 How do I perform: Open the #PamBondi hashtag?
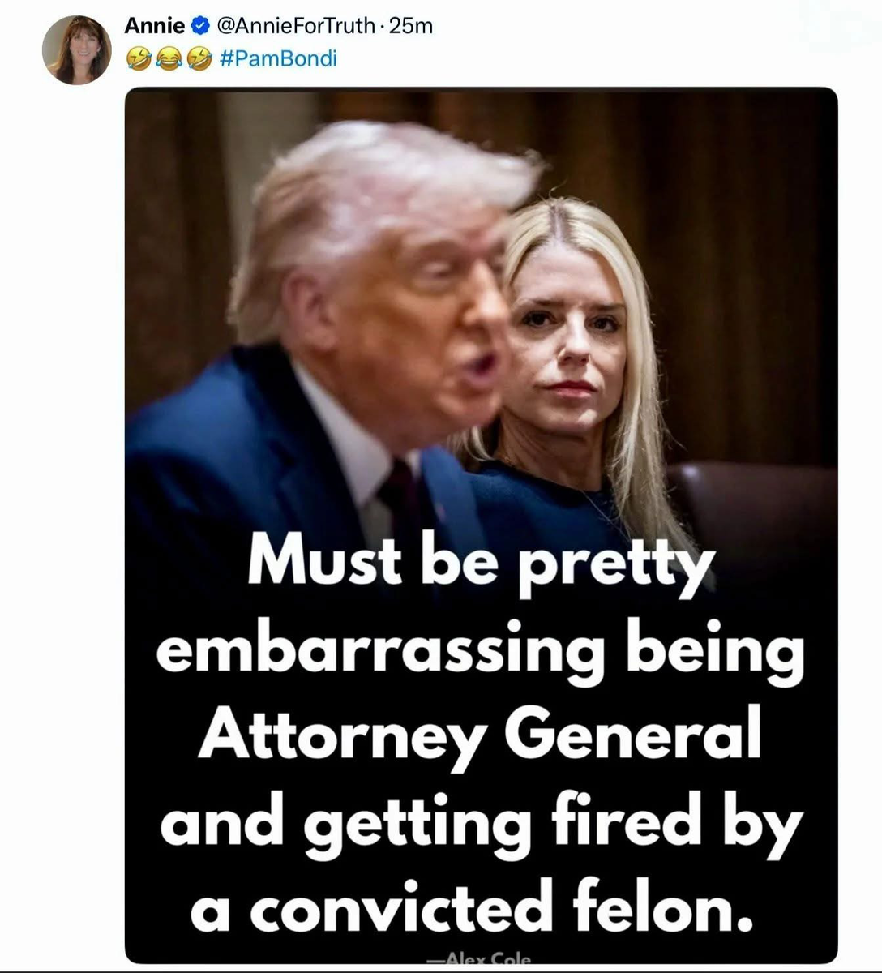pyautogui.click(x=277, y=58)
